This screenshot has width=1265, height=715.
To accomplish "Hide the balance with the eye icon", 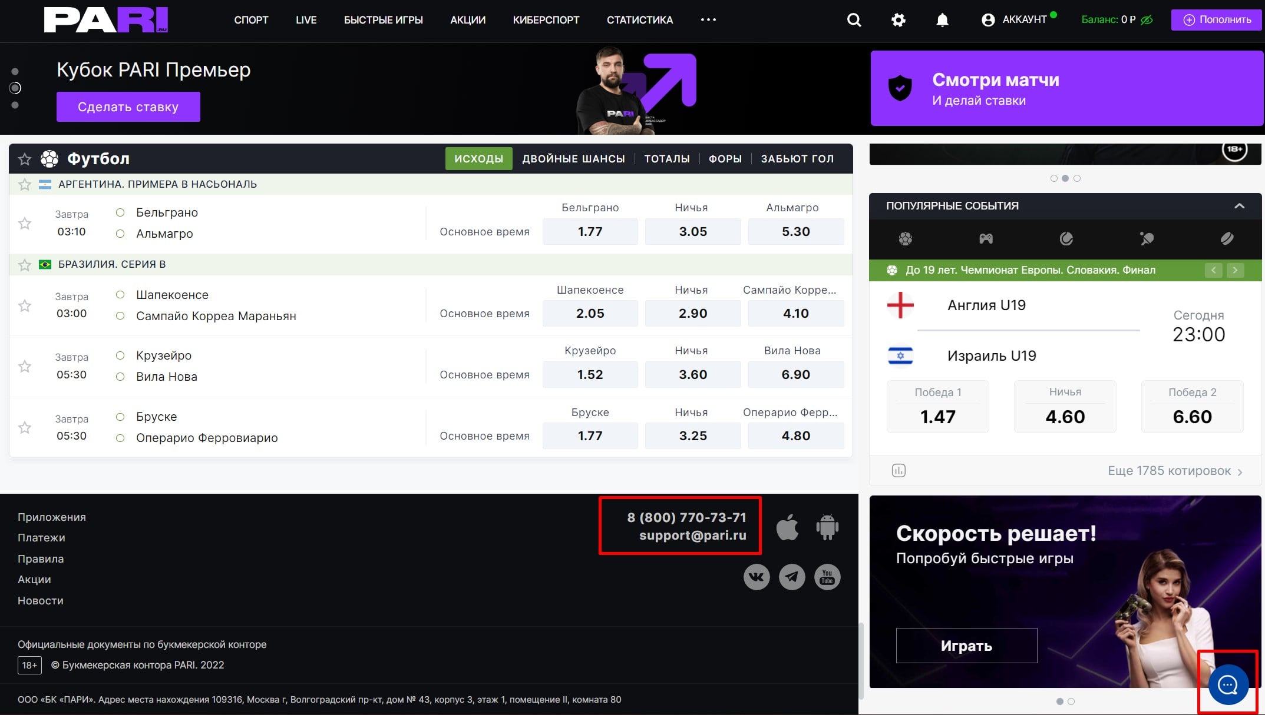I will click(1147, 20).
